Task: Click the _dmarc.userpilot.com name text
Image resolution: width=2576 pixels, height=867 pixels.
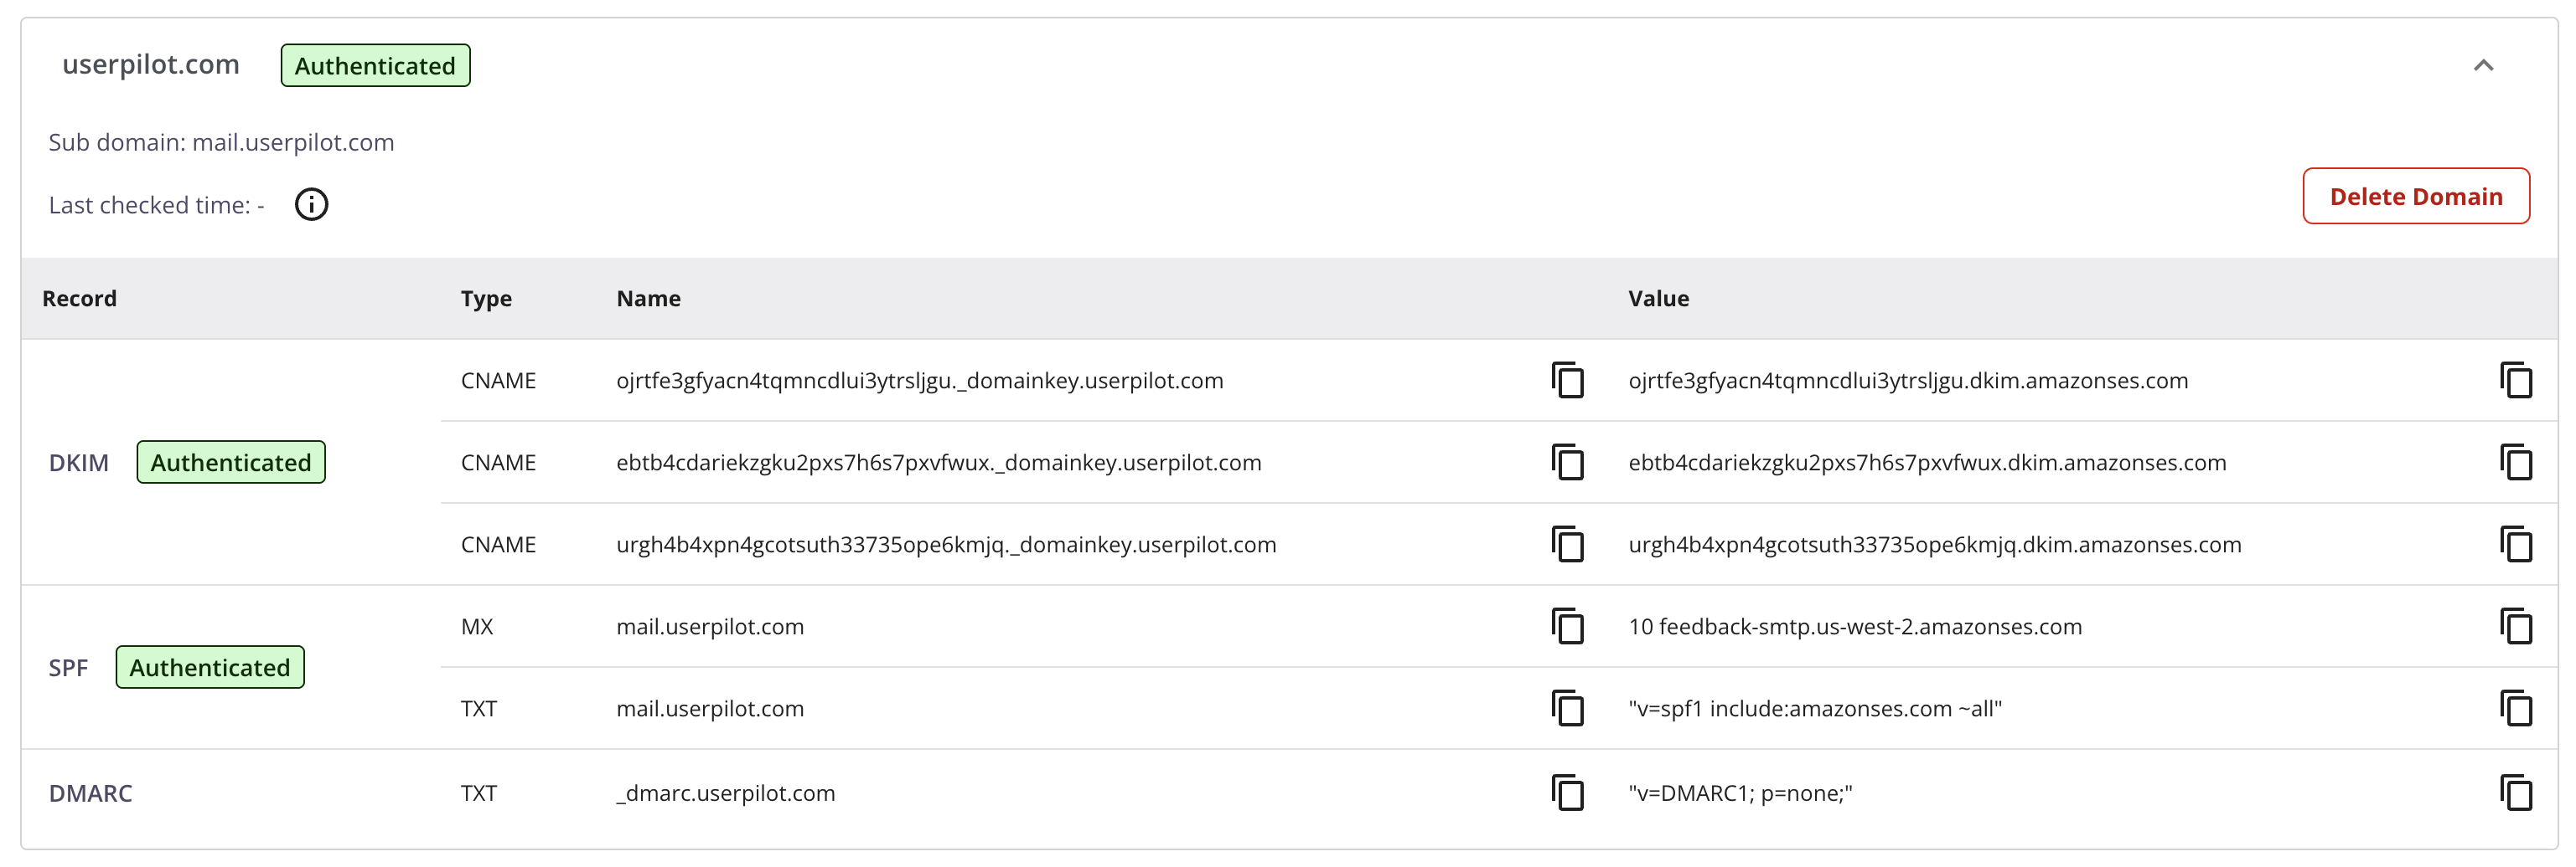Action: click(725, 793)
